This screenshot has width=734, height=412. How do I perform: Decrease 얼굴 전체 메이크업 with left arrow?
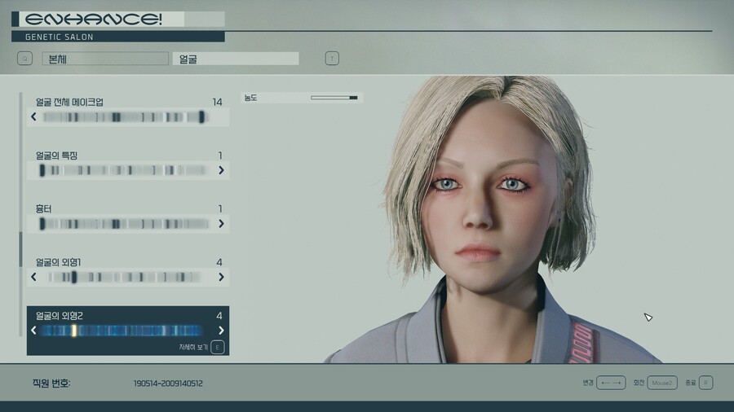[x=33, y=117]
